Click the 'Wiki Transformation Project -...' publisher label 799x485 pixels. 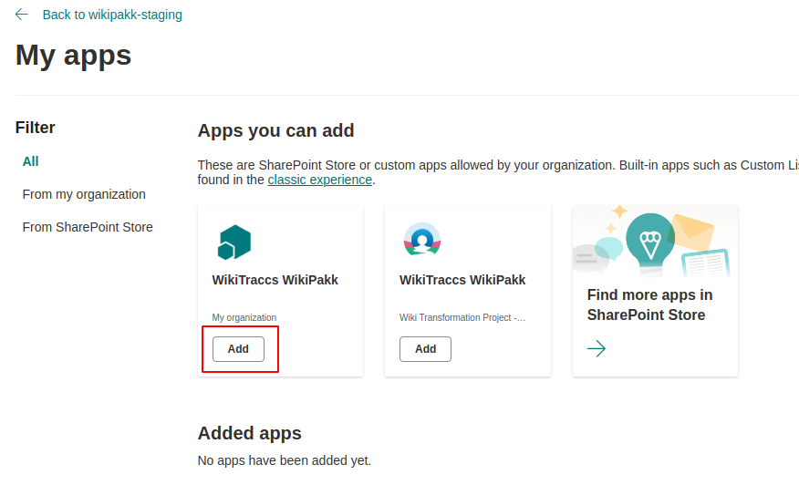pyautogui.click(x=462, y=317)
